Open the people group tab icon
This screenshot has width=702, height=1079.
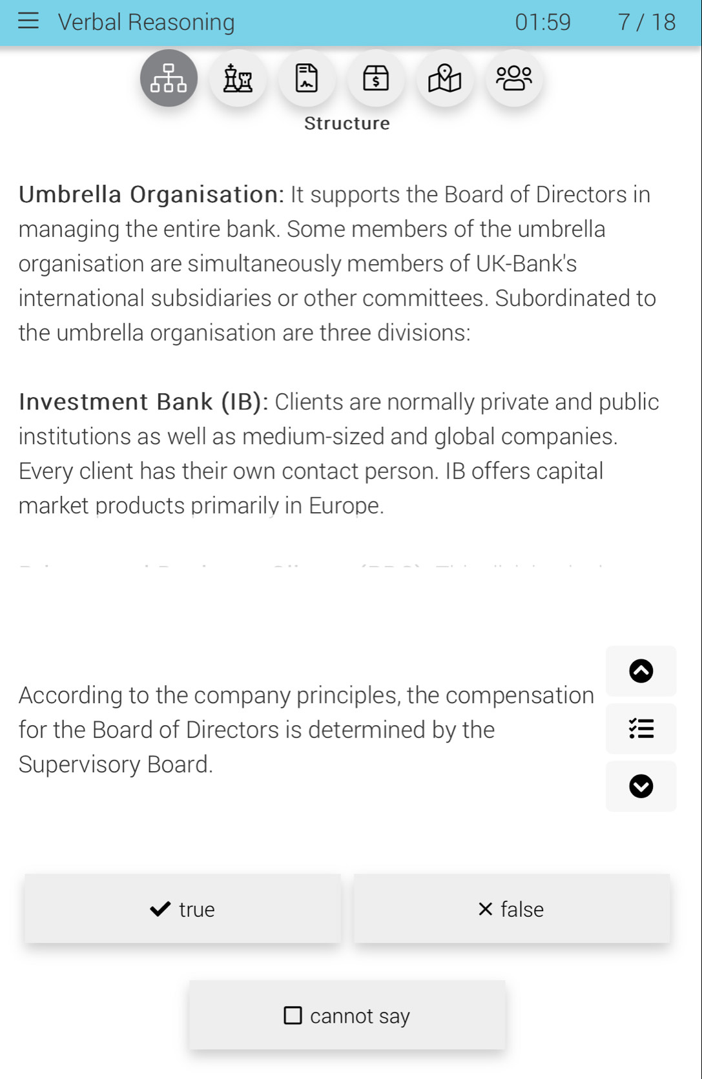click(x=514, y=78)
